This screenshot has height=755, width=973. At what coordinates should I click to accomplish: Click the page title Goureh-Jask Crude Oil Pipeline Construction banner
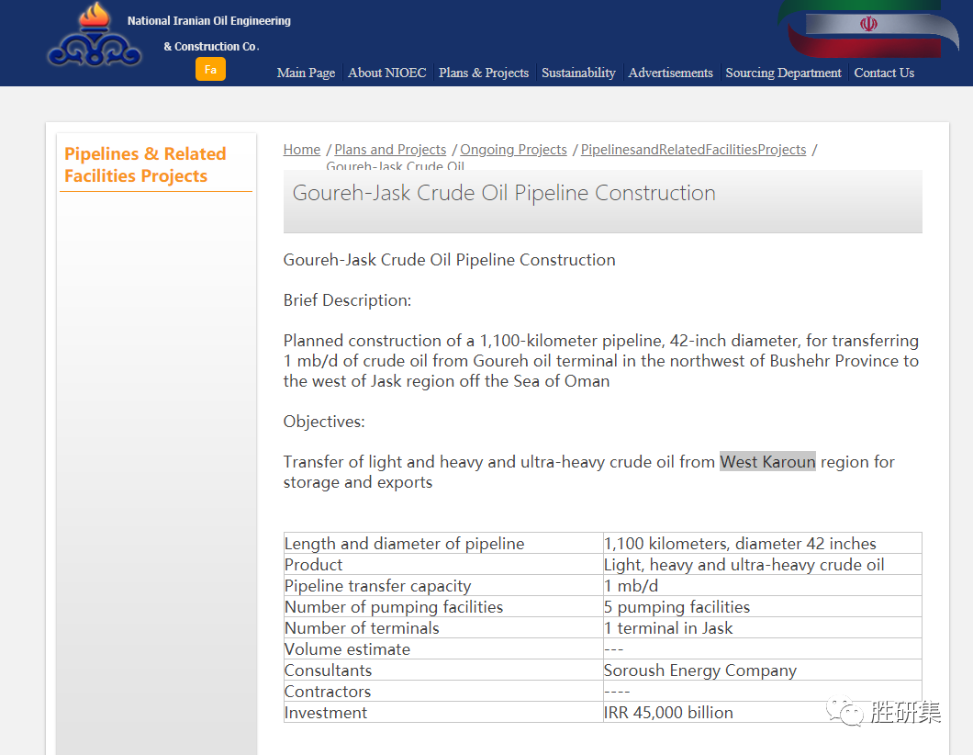602,201
